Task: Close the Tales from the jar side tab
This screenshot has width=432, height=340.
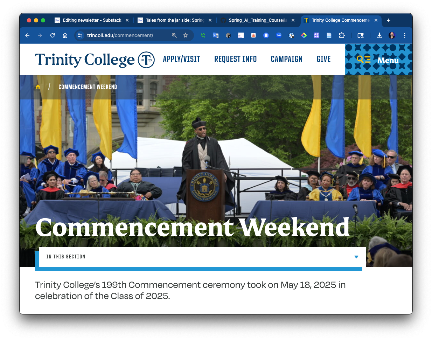Action: [x=210, y=20]
